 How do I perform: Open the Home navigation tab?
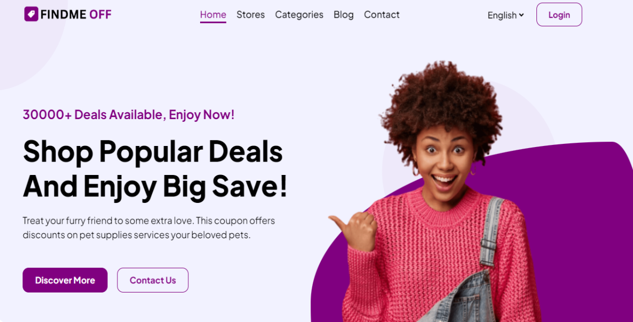point(213,14)
